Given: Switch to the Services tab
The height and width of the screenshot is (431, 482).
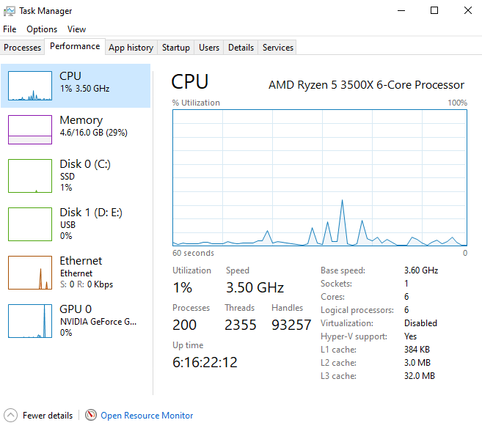Looking at the screenshot, I should click(278, 48).
